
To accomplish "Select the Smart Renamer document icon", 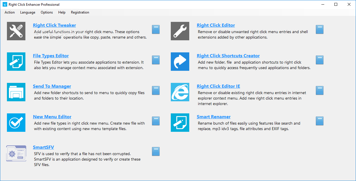I will tap(180, 123).
